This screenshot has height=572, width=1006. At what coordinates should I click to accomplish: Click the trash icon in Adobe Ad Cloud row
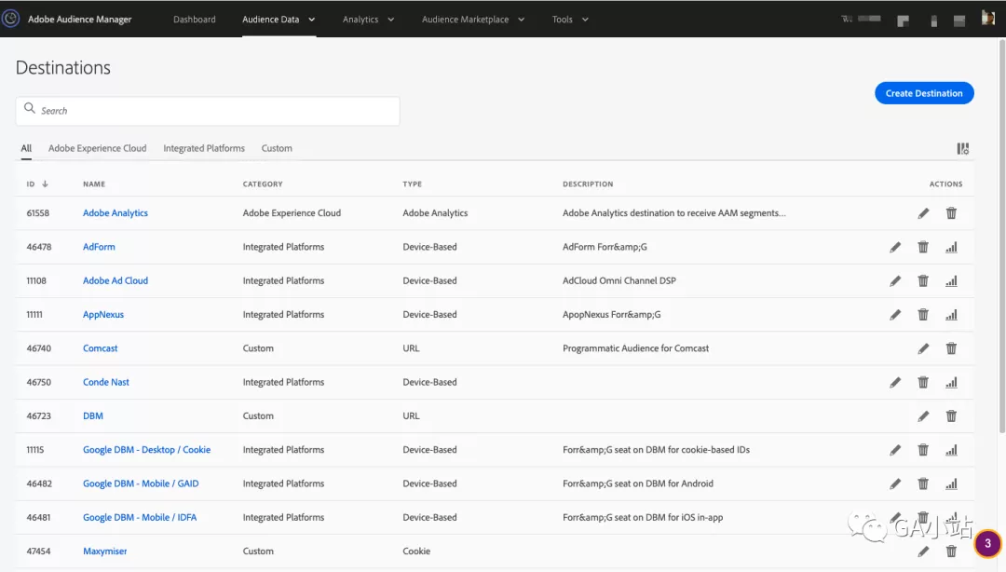click(x=923, y=280)
